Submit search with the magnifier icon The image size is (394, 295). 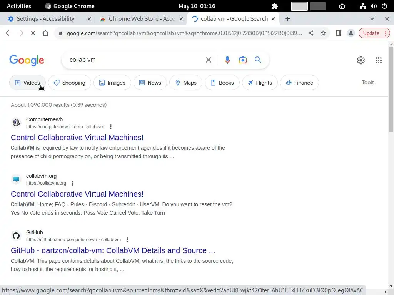click(x=258, y=60)
